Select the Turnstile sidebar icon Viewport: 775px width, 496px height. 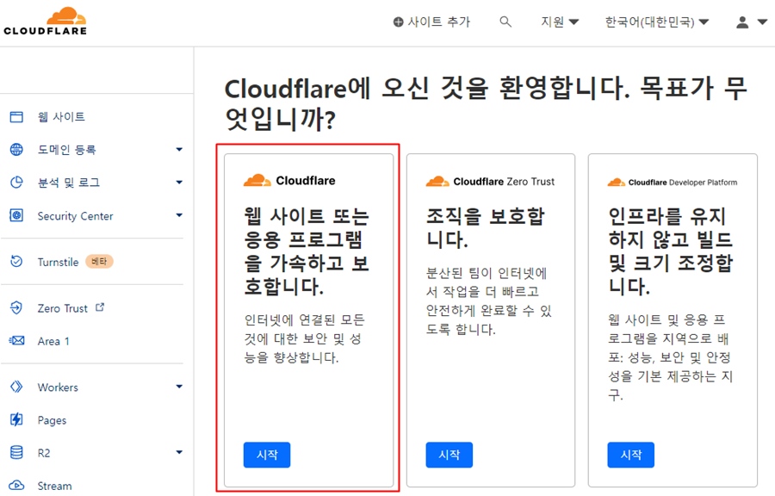coord(17,262)
